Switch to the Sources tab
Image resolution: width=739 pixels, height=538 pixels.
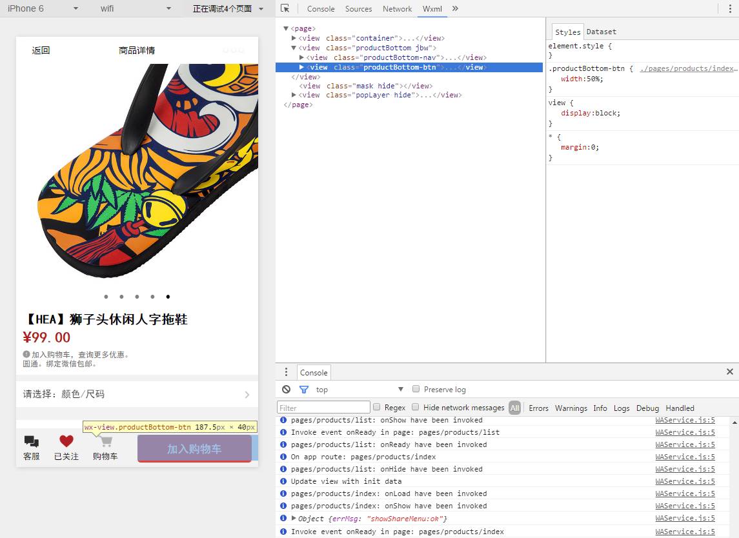tap(358, 8)
